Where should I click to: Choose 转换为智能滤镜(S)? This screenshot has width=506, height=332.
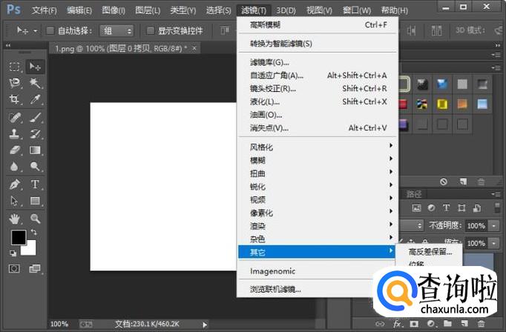click(318, 44)
